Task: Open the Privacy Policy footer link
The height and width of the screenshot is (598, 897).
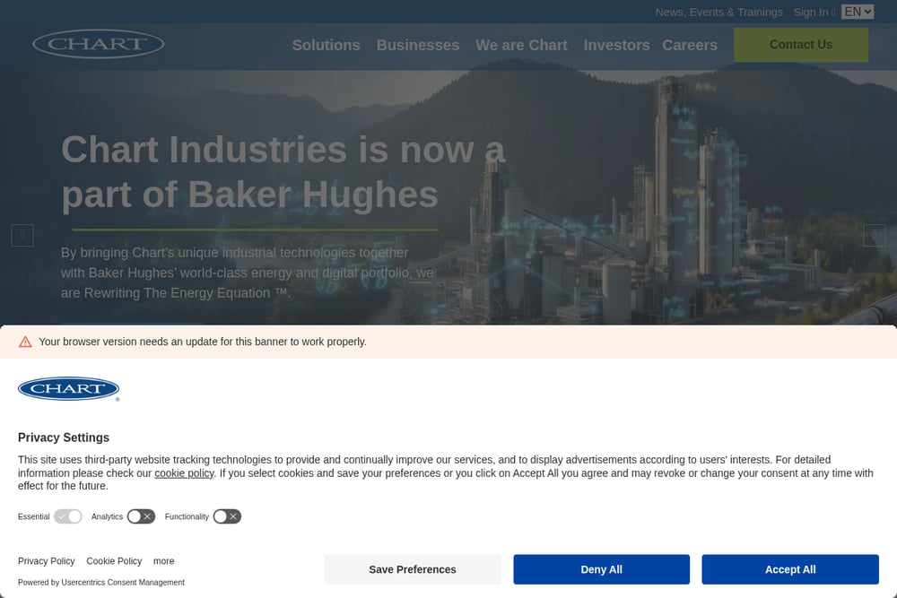Action: click(47, 561)
